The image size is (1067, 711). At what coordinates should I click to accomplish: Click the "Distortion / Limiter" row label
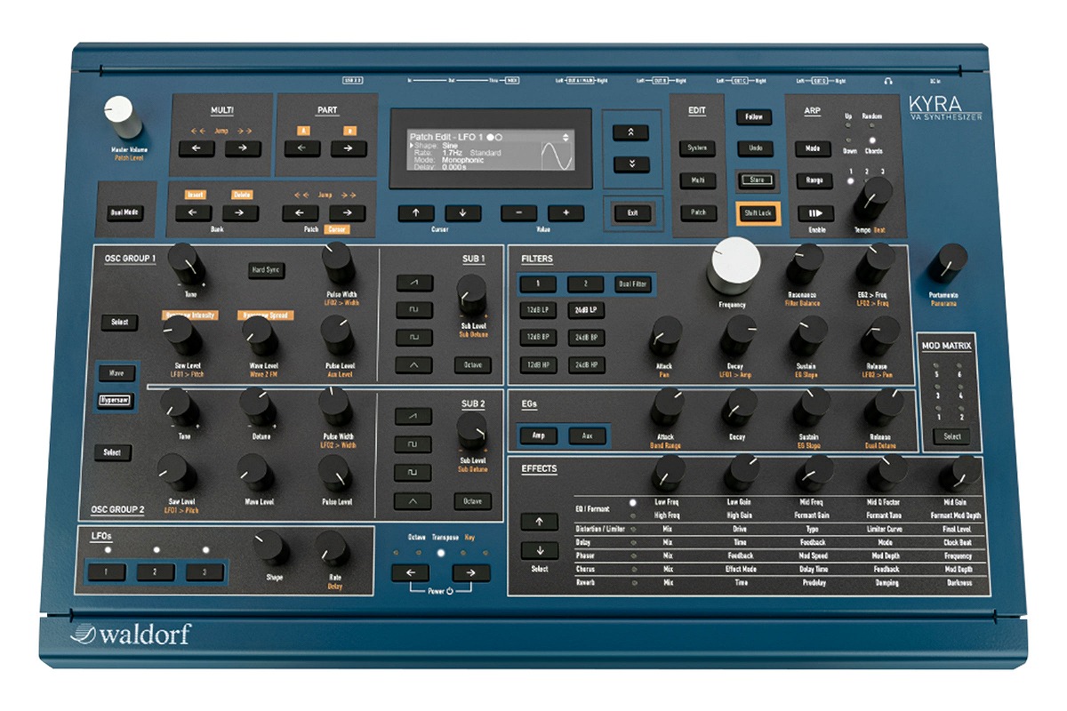(x=601, y=529)
